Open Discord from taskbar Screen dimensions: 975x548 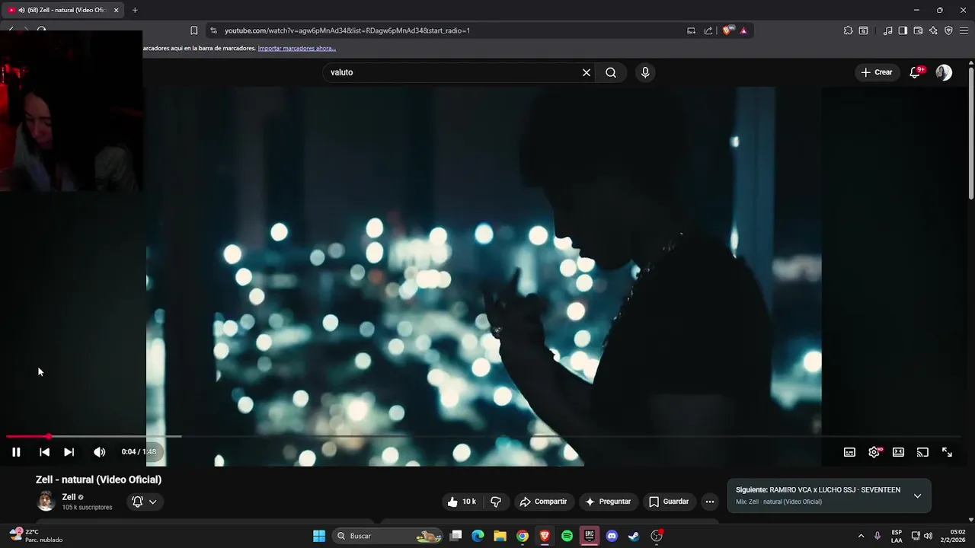coord(612,536)
